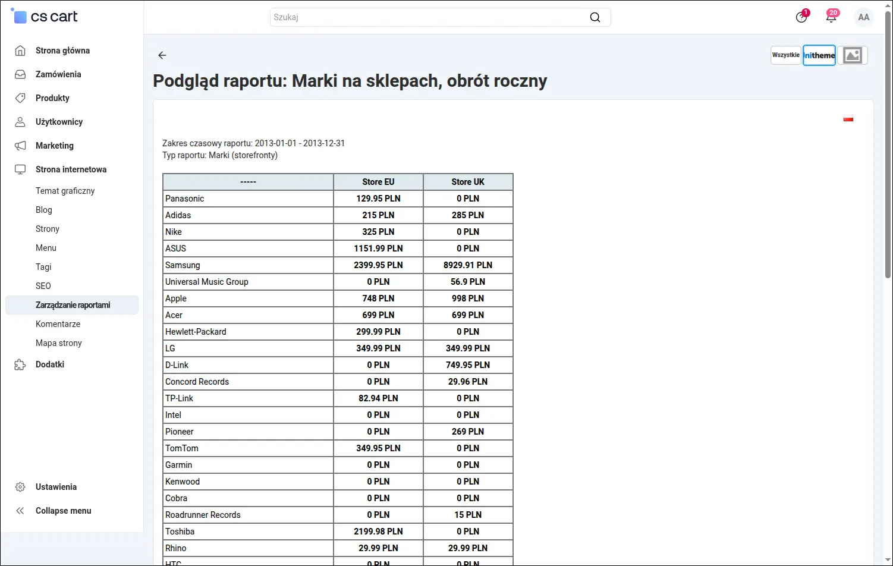
Task: Click Pioneer's Store UK value 269 PLN
Action: [x=468, y=432]
